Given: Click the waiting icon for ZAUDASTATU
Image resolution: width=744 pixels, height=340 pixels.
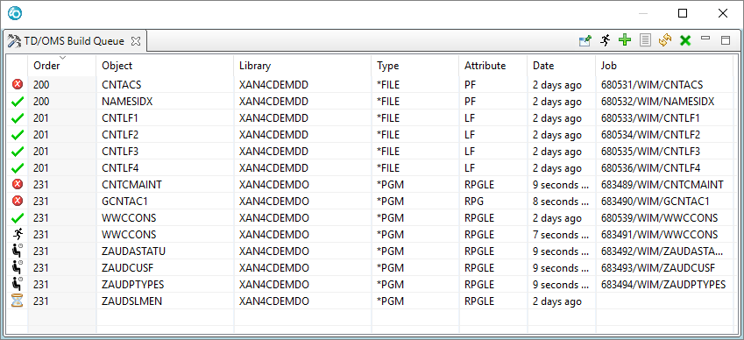Looking at the screenshot, I should 18,251.
